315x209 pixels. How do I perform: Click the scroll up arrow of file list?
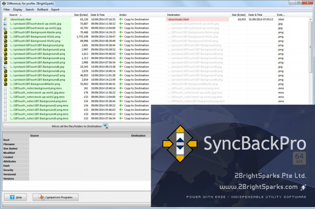[x=311, y=19]
